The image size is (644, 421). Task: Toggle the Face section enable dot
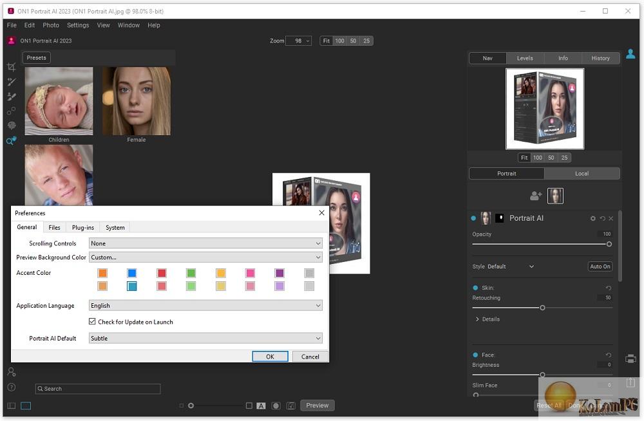tap(475, 355)
